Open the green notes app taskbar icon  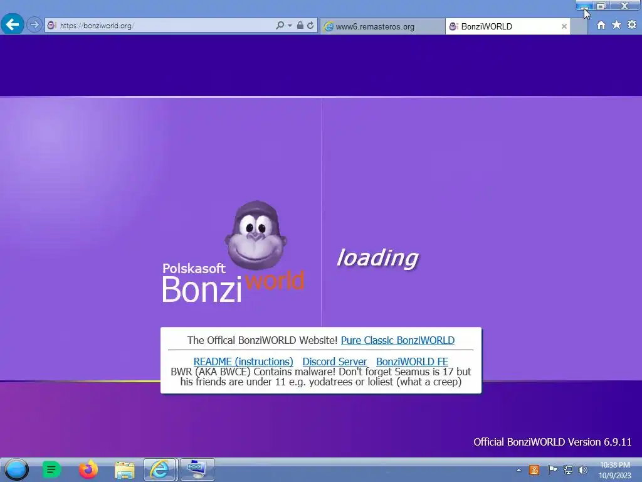pos(51,469)
